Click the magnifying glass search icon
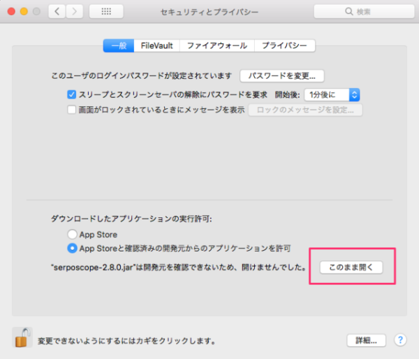Screen dimensions: 419x359 click(341, 12)
